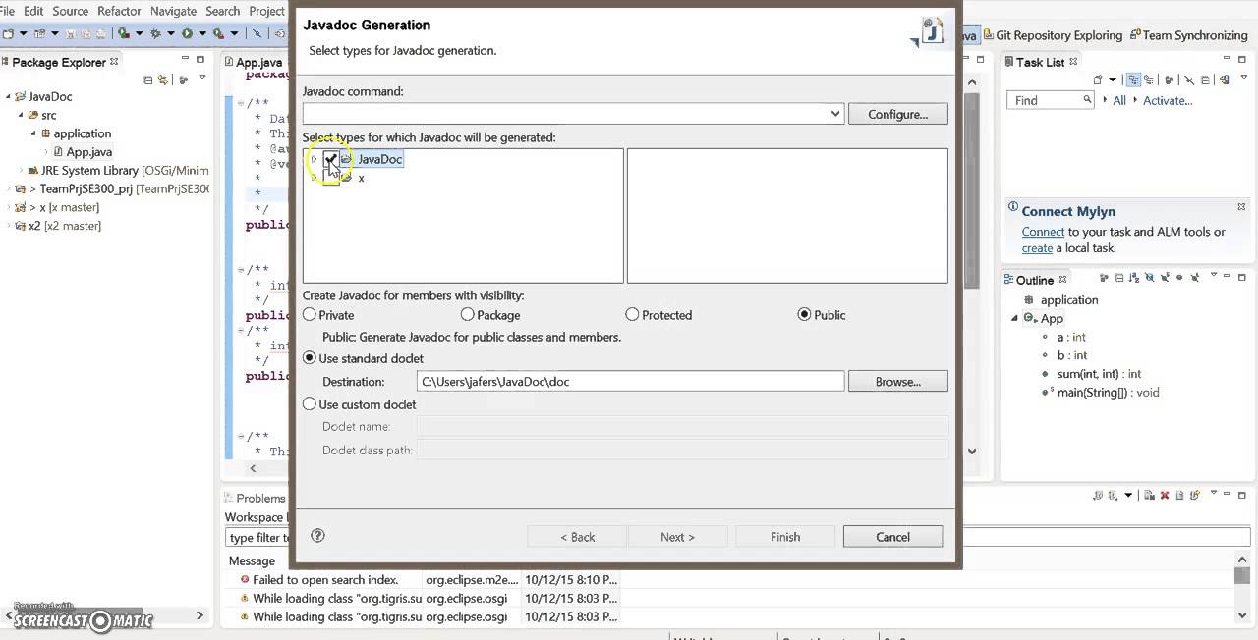Click Collapse All icon in Package Explorer
This screenshot has height=640, width=1258.
148,80
